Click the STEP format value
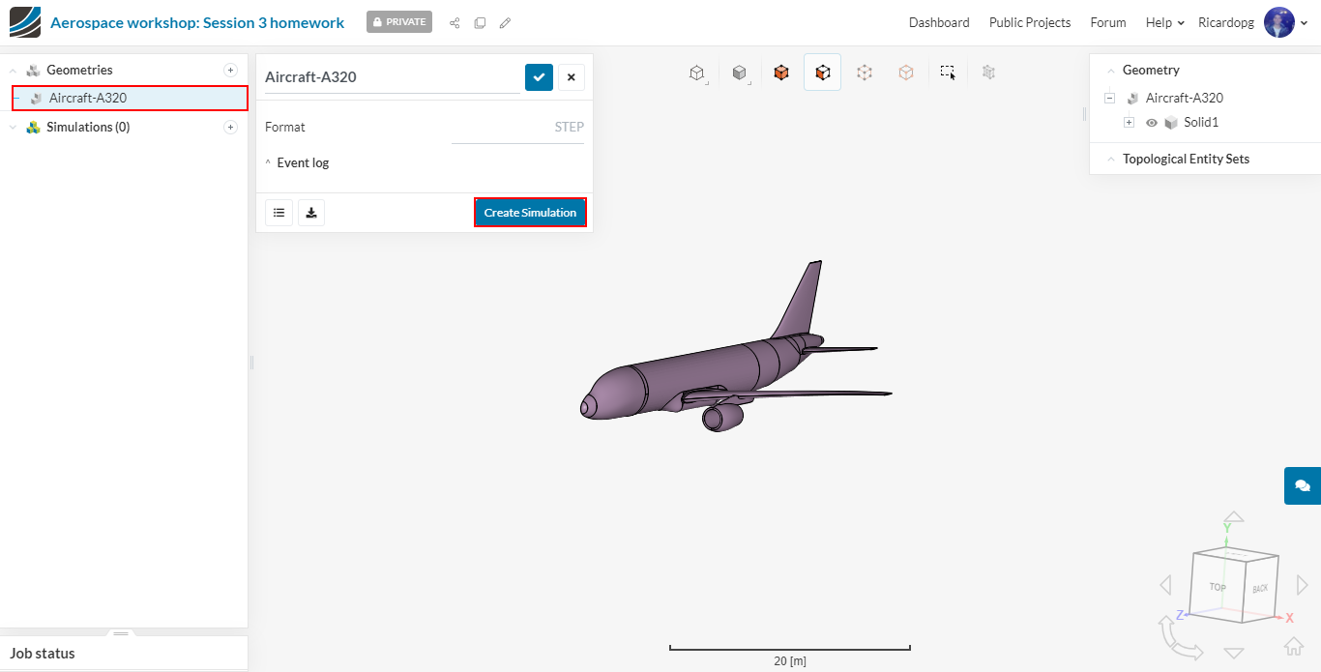1321x672 pixels. tap(569, 127)
